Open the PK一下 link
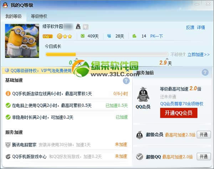 coord(157,36)
